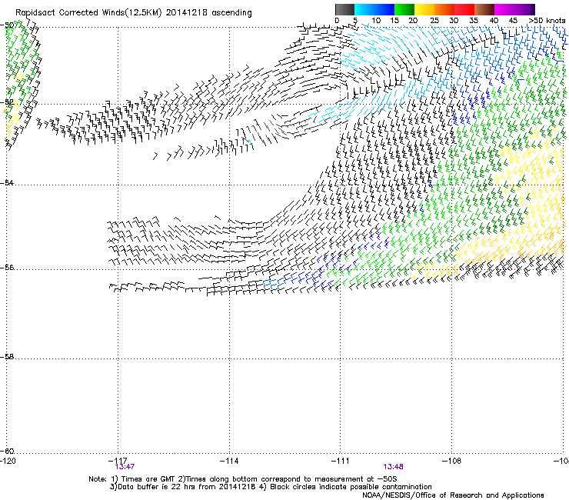Click the longitude label '-111'

coord(341,461)
